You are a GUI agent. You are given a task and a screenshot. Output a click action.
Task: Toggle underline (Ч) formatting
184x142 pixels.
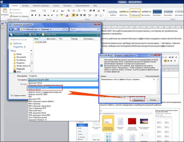click(39, 15)
